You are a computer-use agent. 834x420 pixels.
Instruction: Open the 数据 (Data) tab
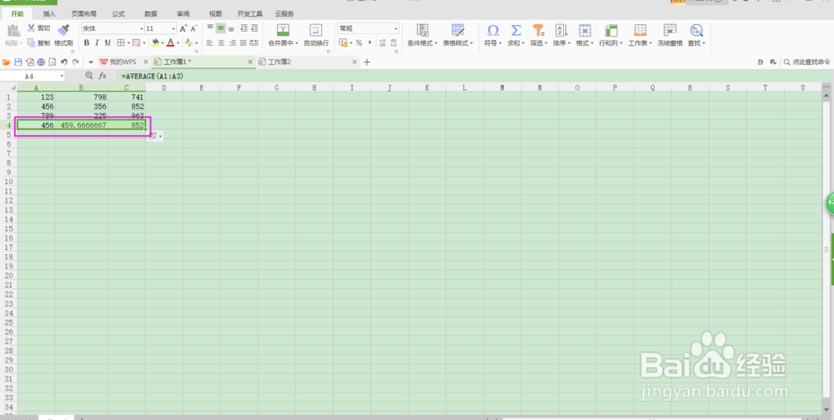[x=150, y=14]
